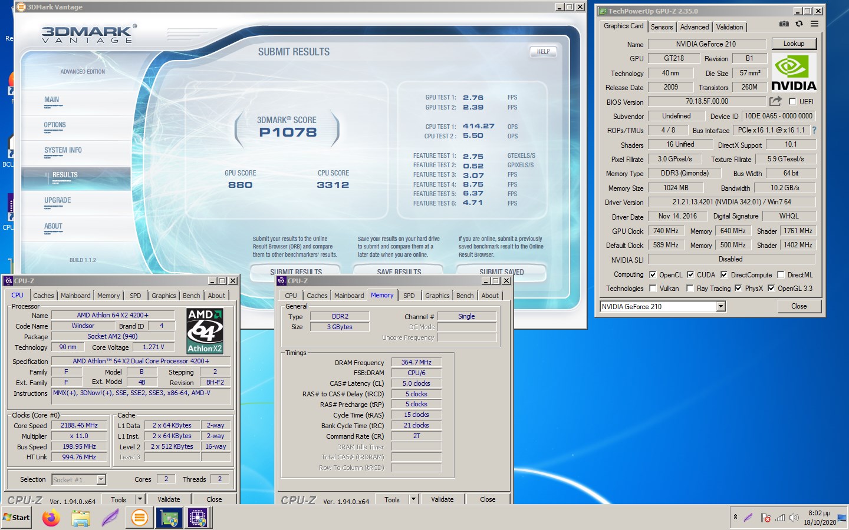Toggle the DirectML checkbox
849x530 pixels.
point(781,274)
